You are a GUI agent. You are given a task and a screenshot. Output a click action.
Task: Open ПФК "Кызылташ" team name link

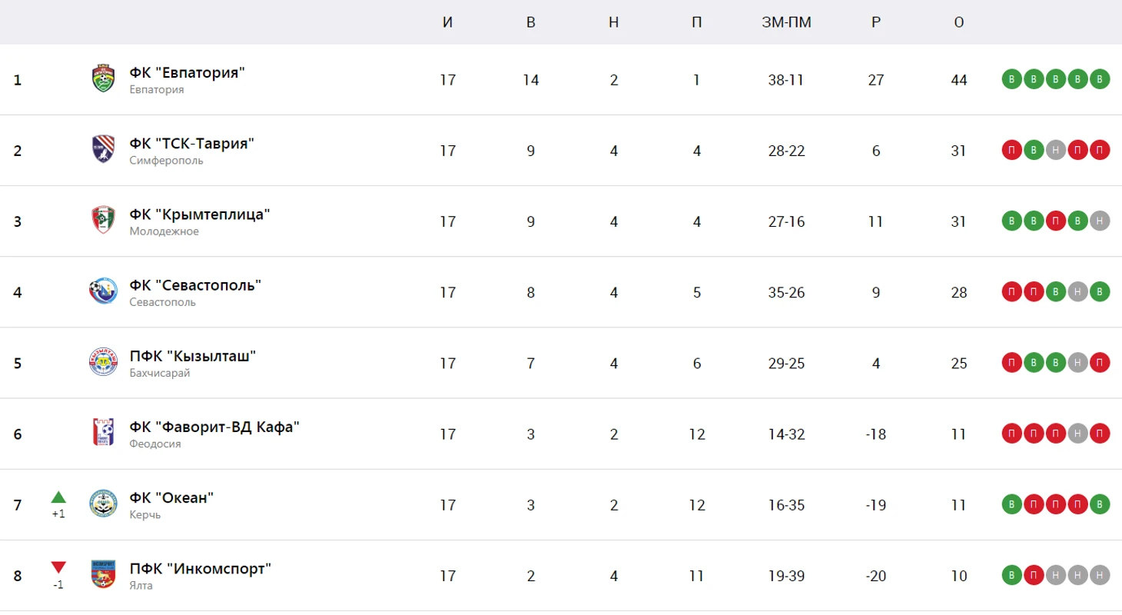(x=192, y=356)
